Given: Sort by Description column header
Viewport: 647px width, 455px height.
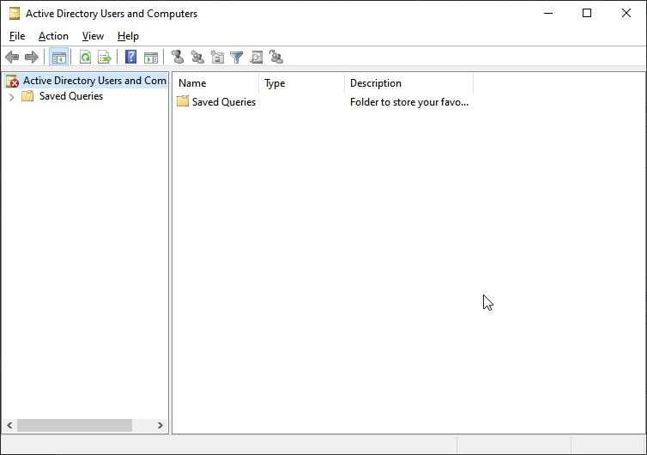Looking at the screenshot, I should click(409, 83).
